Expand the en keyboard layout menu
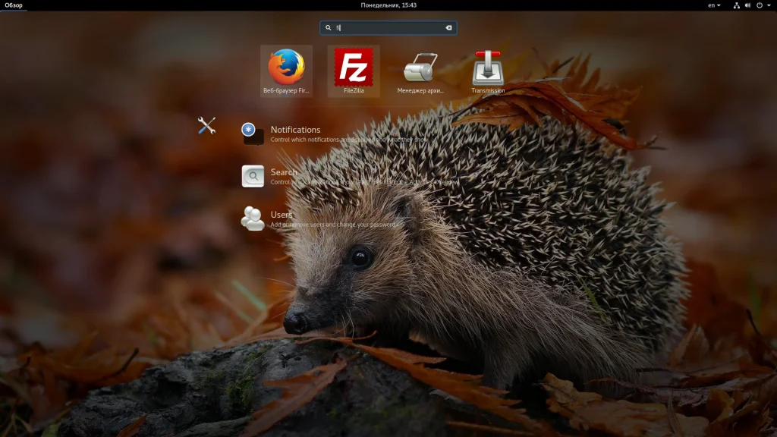Viewport: 777px width, 437px height. 713,5
